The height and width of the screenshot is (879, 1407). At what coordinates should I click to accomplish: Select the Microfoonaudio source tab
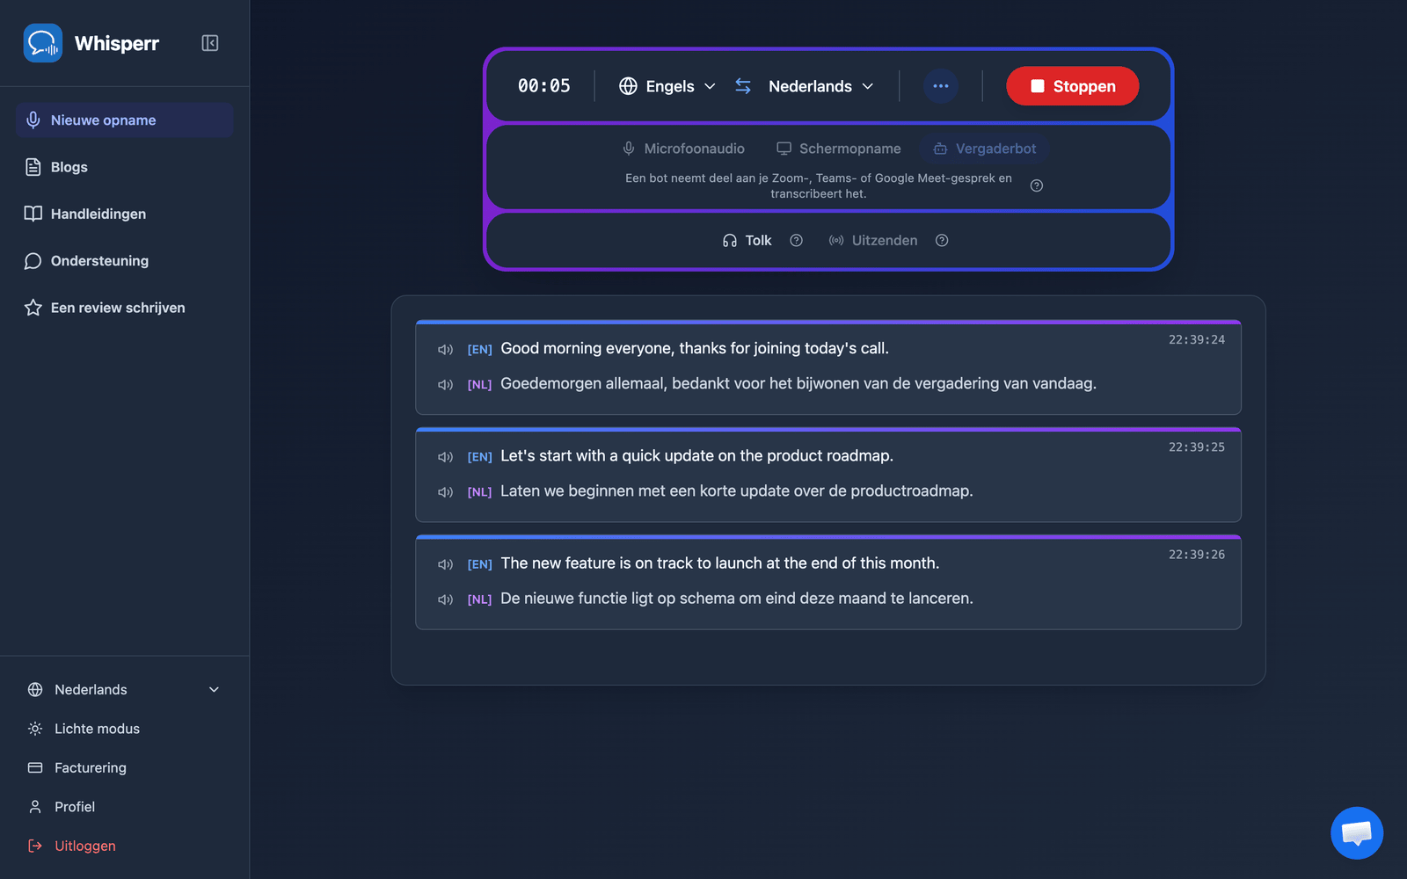[x=683, y=149]
